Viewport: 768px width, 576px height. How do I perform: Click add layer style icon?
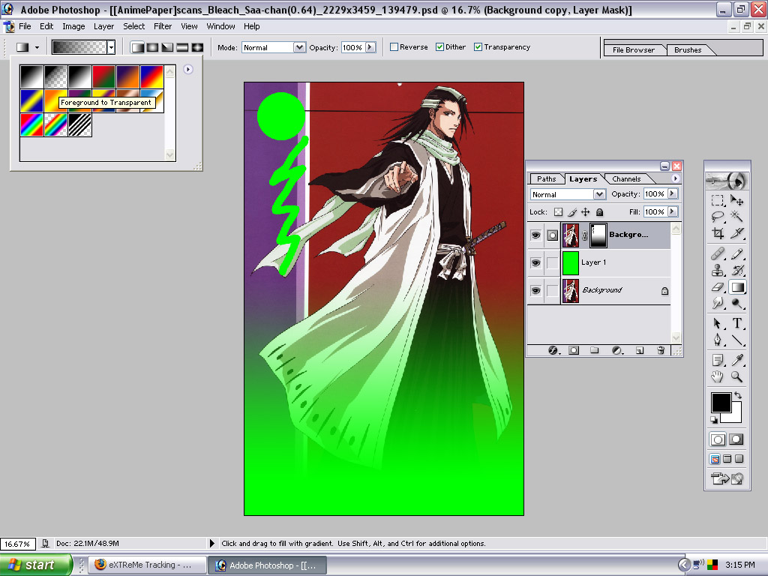click(553, 351)
